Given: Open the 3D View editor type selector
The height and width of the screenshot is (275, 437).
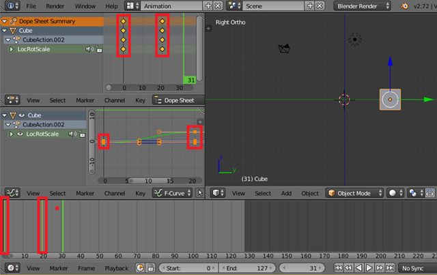Looking at the screenshot, I should pyautogui.click(x=218, y=193).
